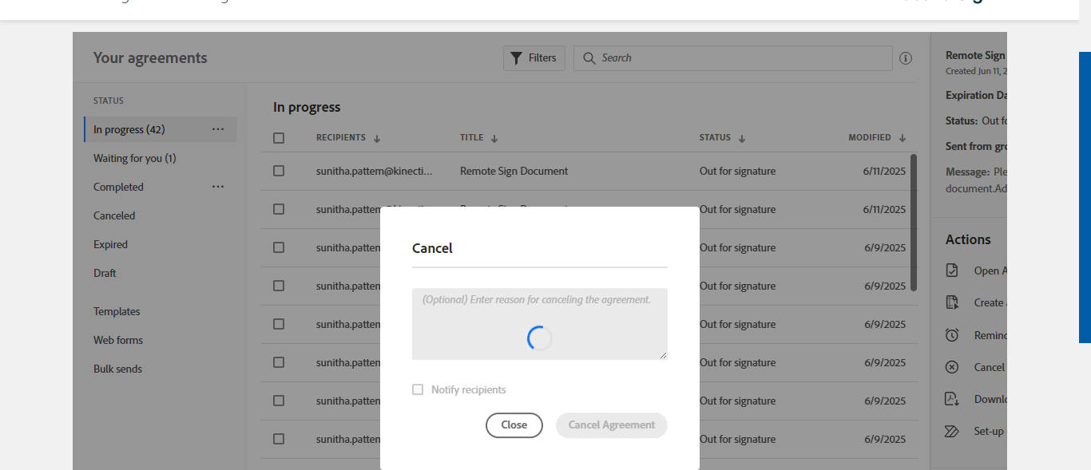Screen dimensions: 1091x470
Task: Click the Create template action icon
Action: click(x=952, y=302)
